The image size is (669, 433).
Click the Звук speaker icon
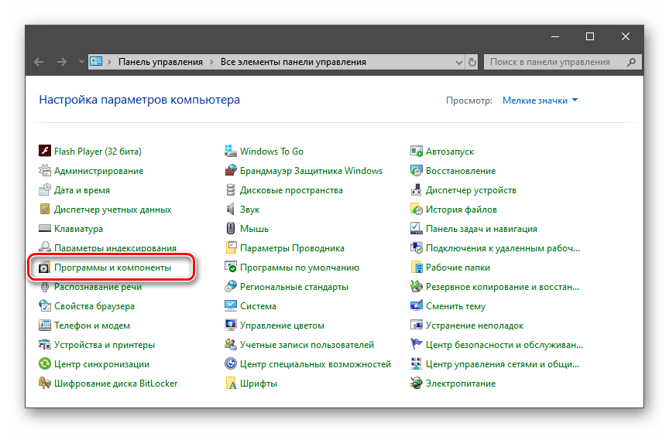pyautogui.click(x=231, y=209)
